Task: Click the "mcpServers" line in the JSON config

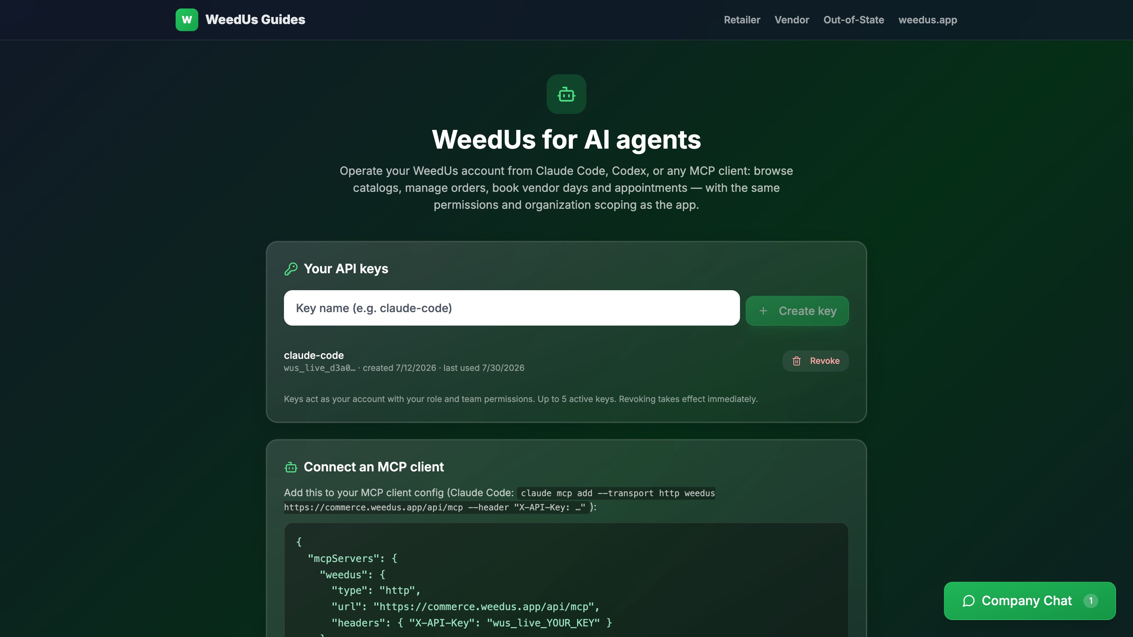Action: coord(352,558)
